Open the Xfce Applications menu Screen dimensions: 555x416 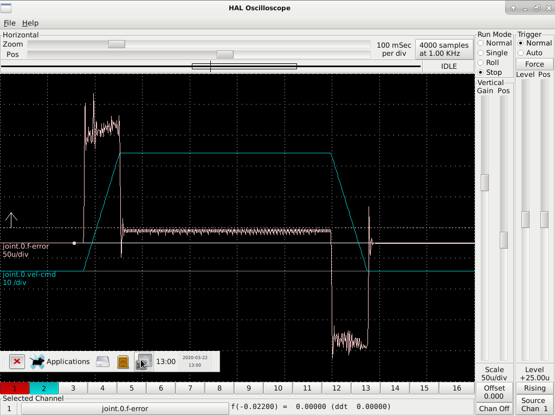pos(60,361)
